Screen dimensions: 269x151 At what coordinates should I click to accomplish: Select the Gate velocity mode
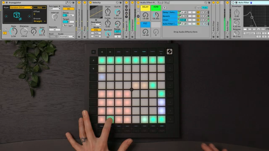pos(96,33)
